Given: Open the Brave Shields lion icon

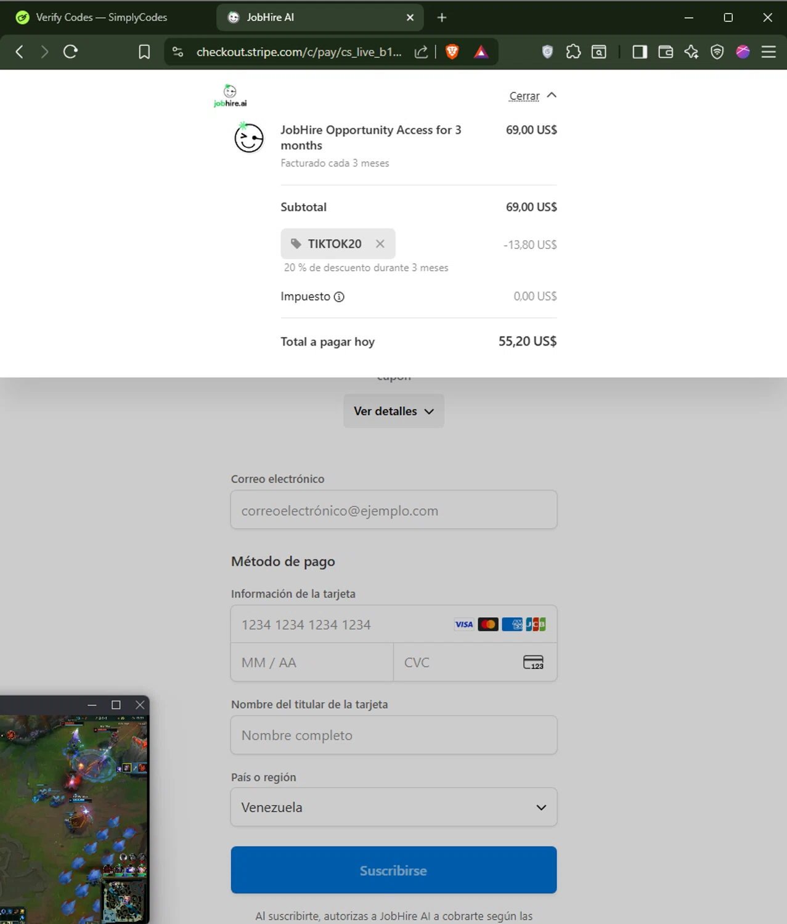Looking at the screenshot, I should coord(452,52).
